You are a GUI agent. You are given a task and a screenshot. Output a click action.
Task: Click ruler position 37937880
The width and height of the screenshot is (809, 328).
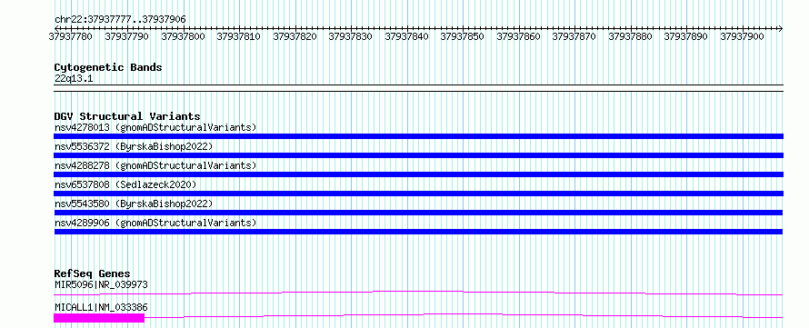point(630,36)
